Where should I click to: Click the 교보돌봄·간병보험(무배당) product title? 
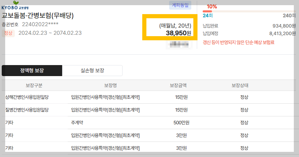click(38, 15)
